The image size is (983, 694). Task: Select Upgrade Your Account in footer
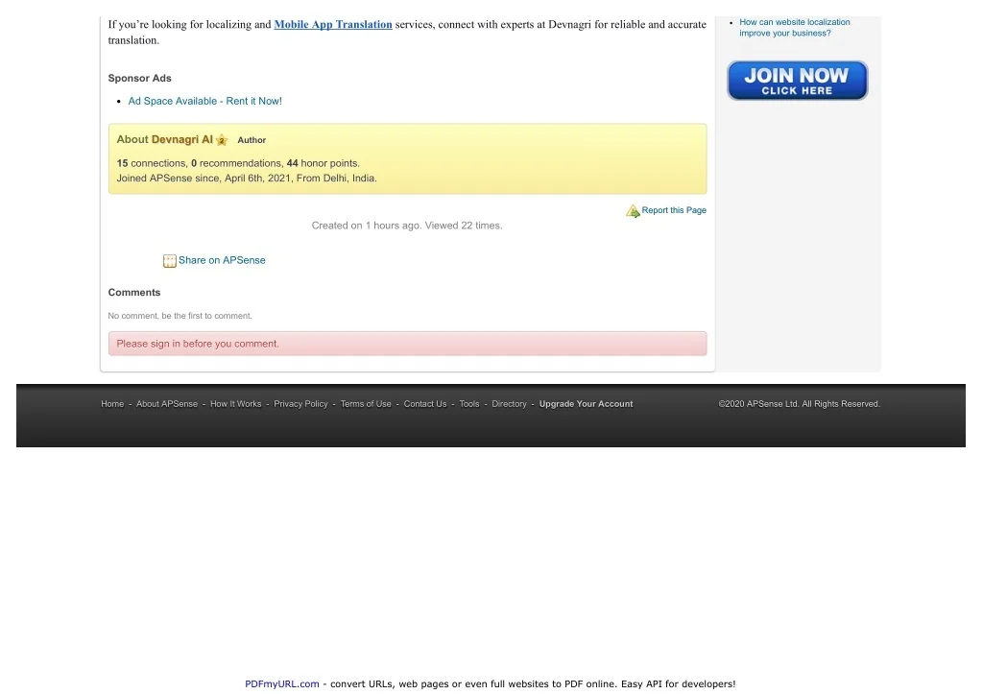(x=586, y=404)
